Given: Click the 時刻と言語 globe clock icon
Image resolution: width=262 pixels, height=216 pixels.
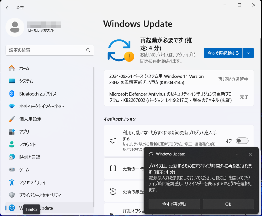Looking at the screenshot, I should (12, 157).
